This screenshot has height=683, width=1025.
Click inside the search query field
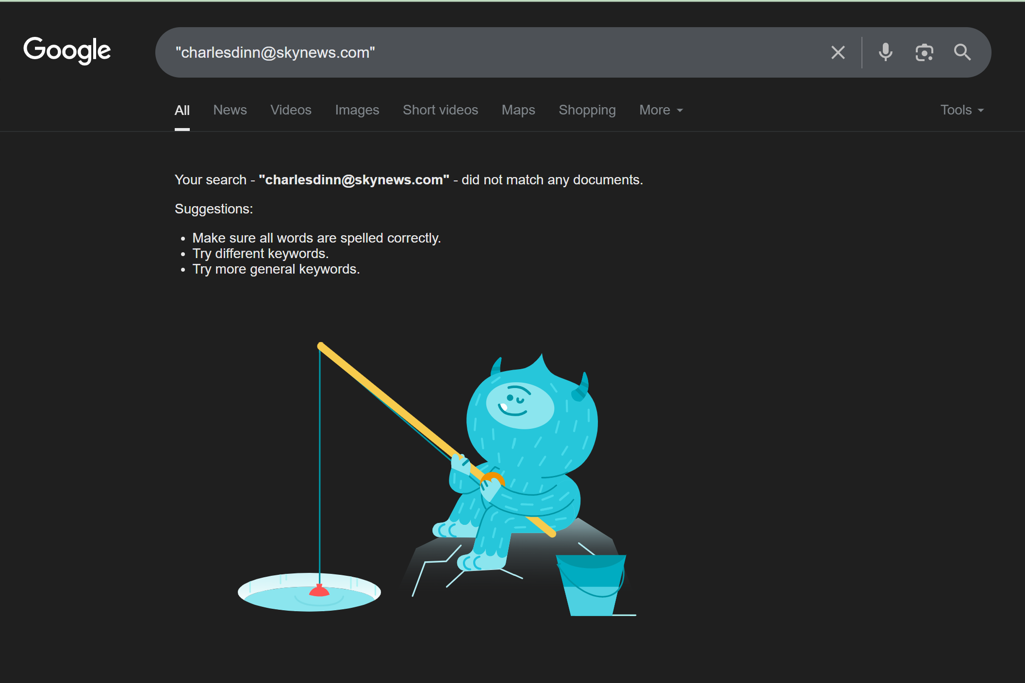coord(485,52)
